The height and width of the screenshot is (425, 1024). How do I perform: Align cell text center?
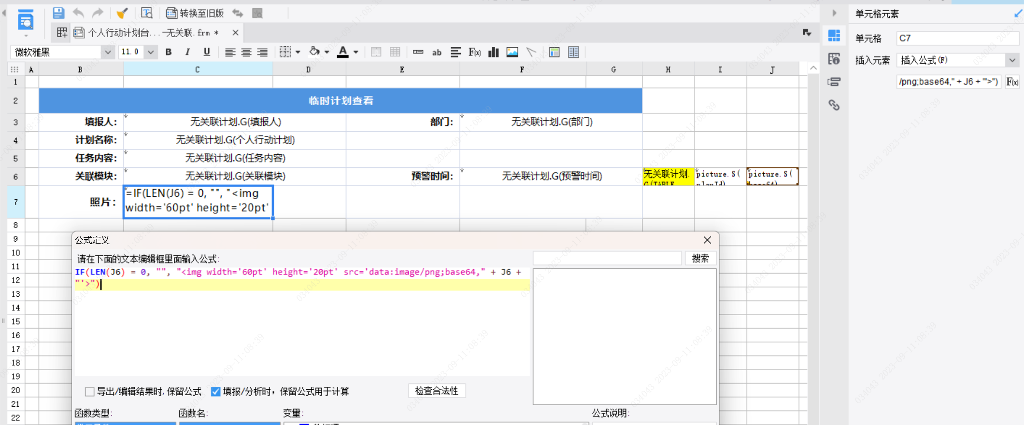(x=246, y=52)
